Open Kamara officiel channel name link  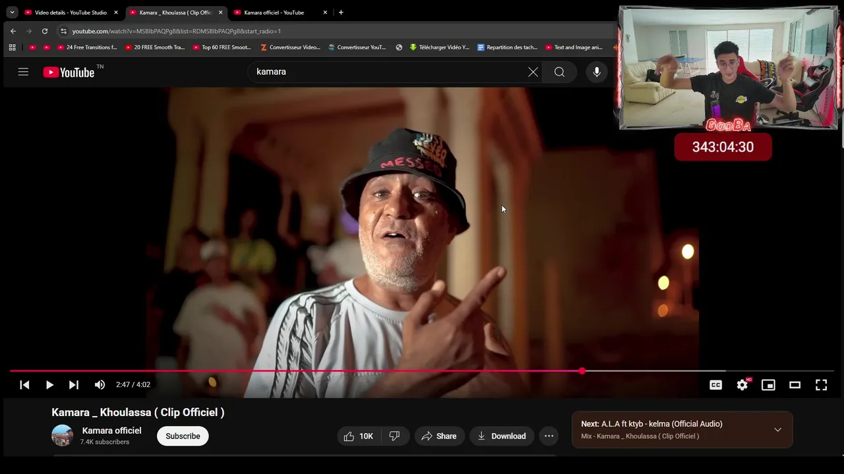coord(111,431)
